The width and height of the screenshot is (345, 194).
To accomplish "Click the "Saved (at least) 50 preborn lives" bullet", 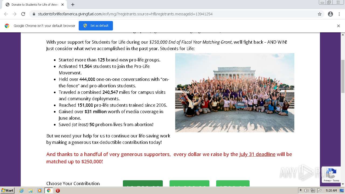I will (106, 124).
